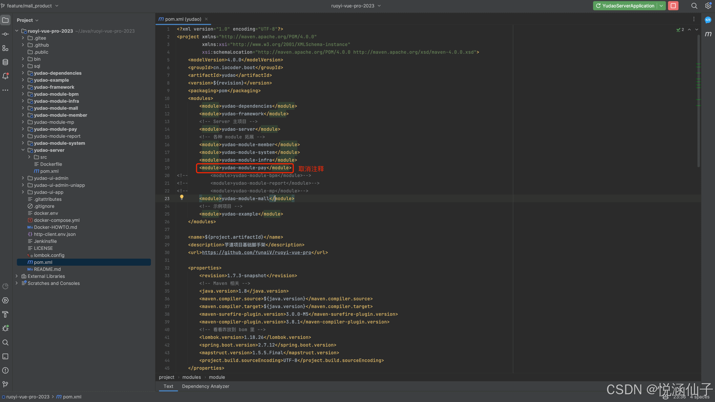The width and height of the screenshot is (715, 402).
Task: Select the Text tab at bottom
Action: [x=168, y=386]
